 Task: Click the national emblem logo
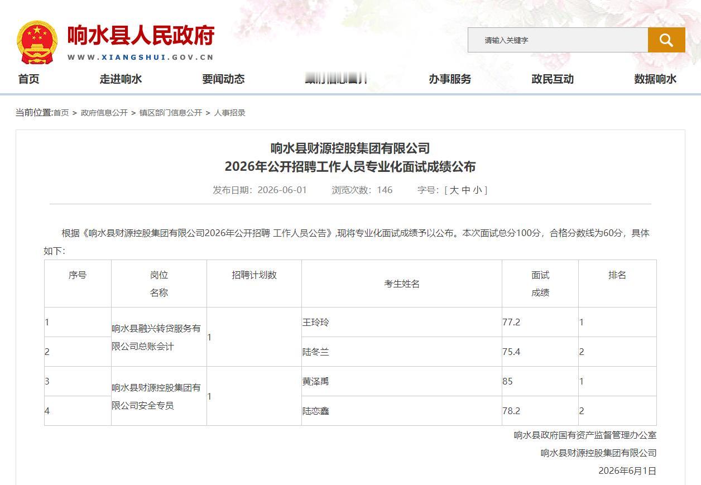click(37, 42)
